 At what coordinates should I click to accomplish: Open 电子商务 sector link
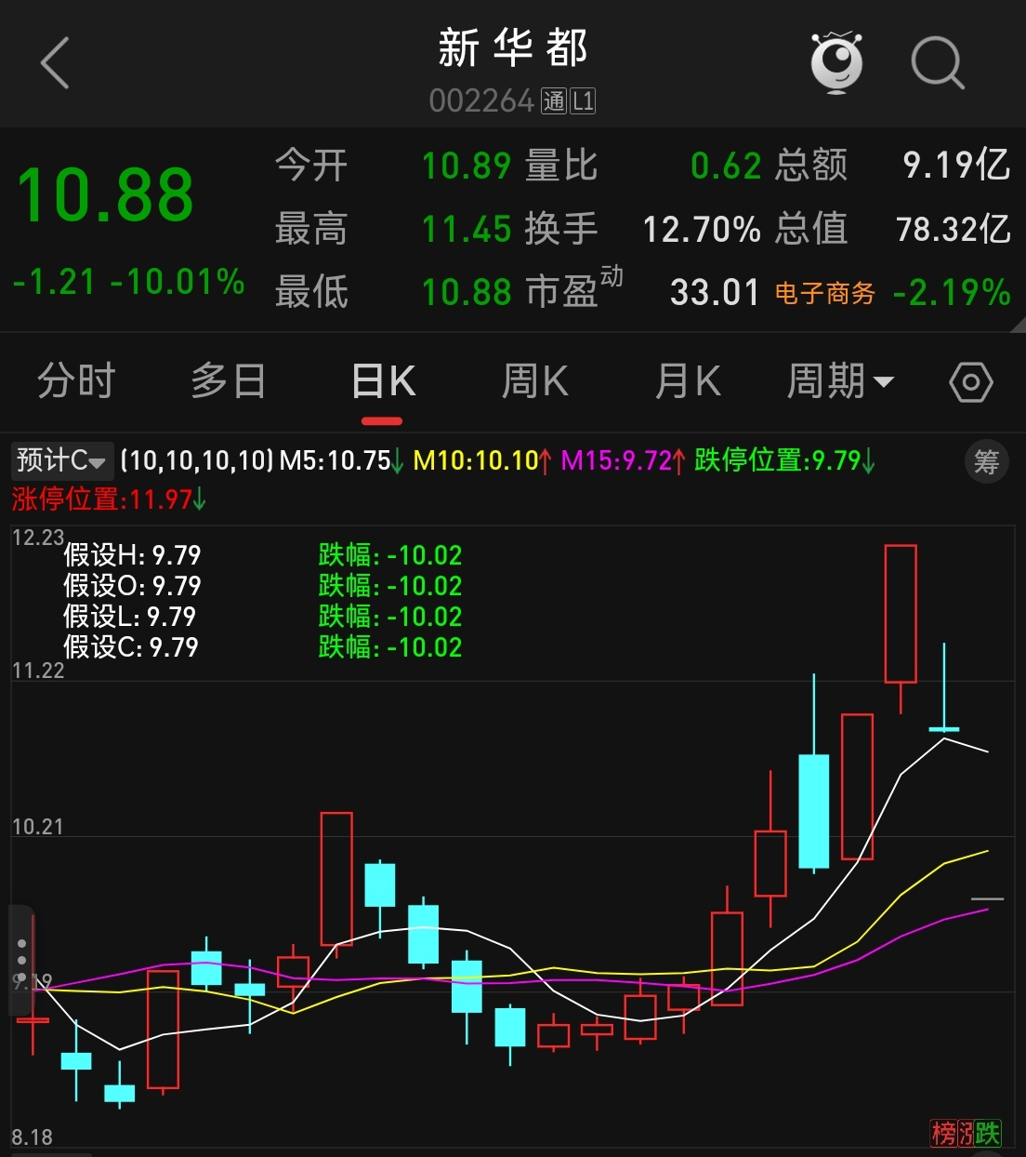pos(825,294)
